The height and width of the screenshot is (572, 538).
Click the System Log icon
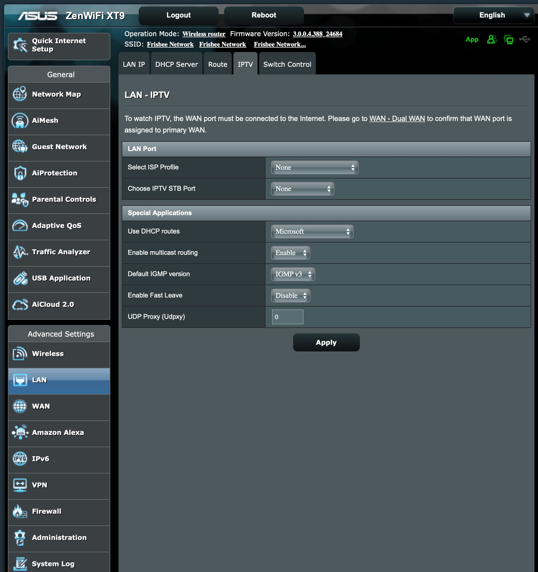(x=20, y=564)
